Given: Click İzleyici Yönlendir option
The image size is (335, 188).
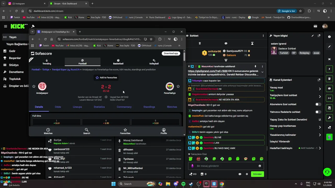Looking at the screenshot, I should [280, 142].
